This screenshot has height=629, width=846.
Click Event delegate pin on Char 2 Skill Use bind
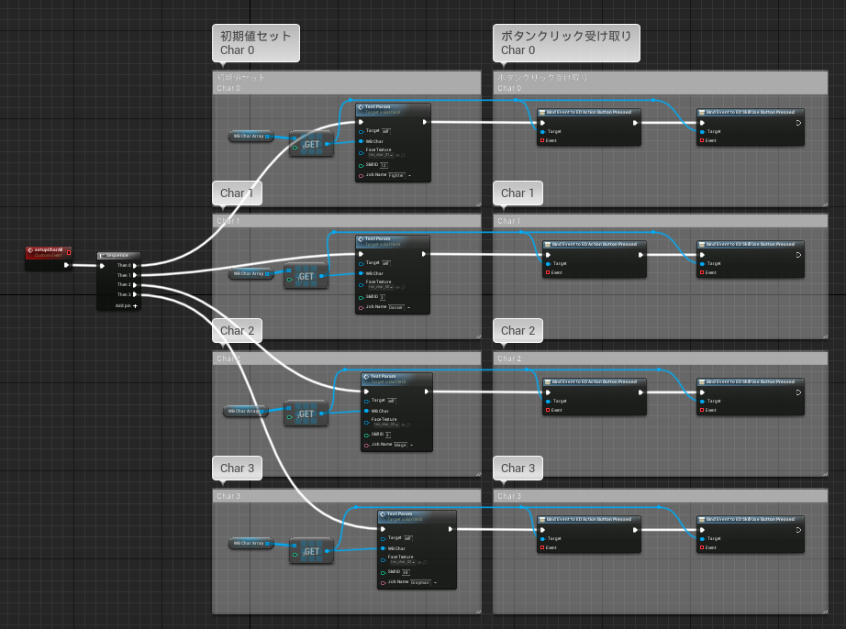703,410
